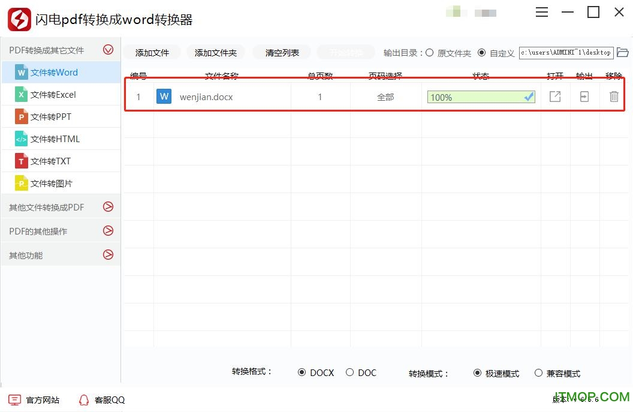
Task: Select the 文件转TXT conversion tool
Action: [x=48, y=161]
